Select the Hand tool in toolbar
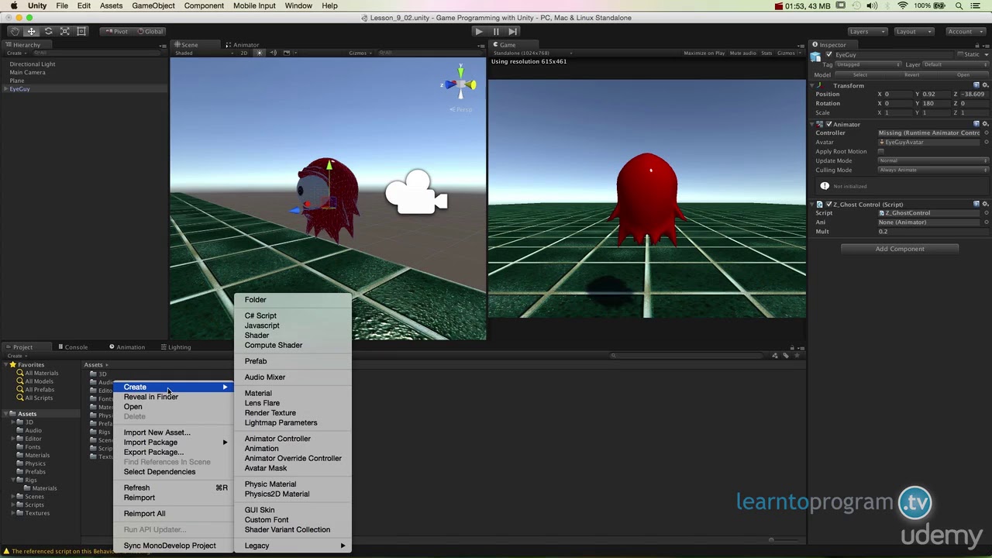Viewport: 992px width, 558px height. pos(15,31)
